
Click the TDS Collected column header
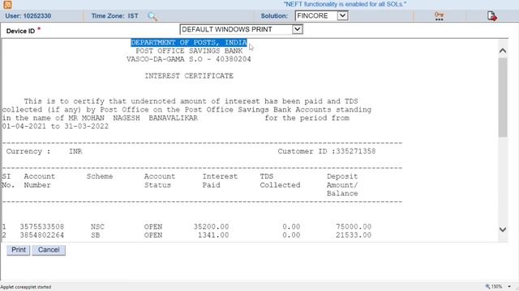280,181
